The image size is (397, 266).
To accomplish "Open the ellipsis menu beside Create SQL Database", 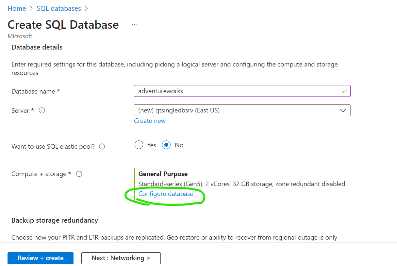I will click(x=135, y=25).
